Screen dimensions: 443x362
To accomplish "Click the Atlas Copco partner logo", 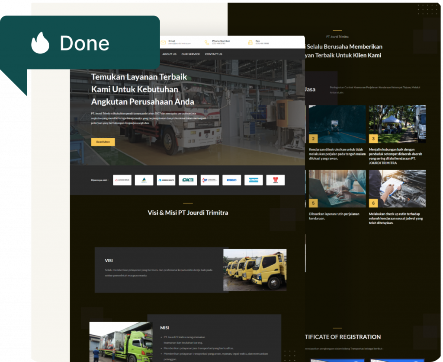I will coord(254,180).
